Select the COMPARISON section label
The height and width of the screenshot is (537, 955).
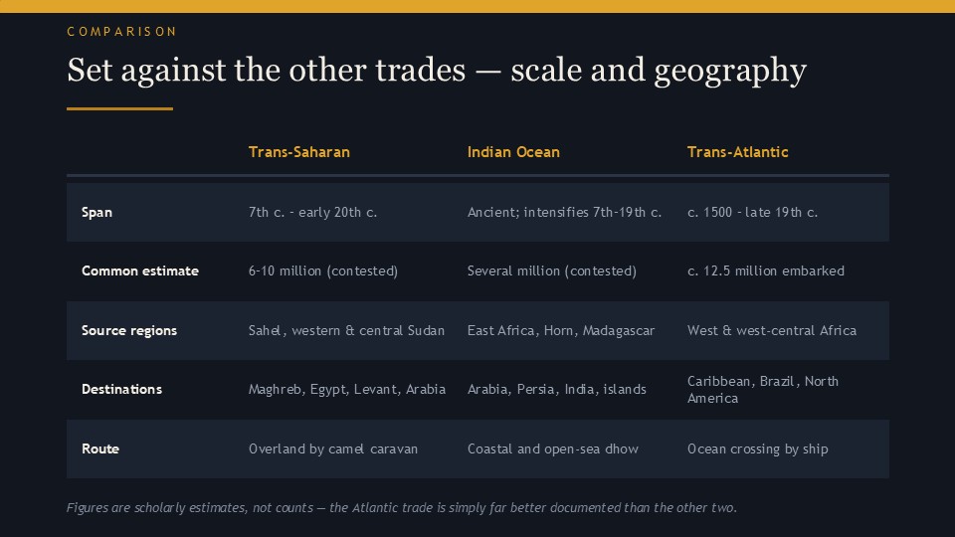coord(121,32)
